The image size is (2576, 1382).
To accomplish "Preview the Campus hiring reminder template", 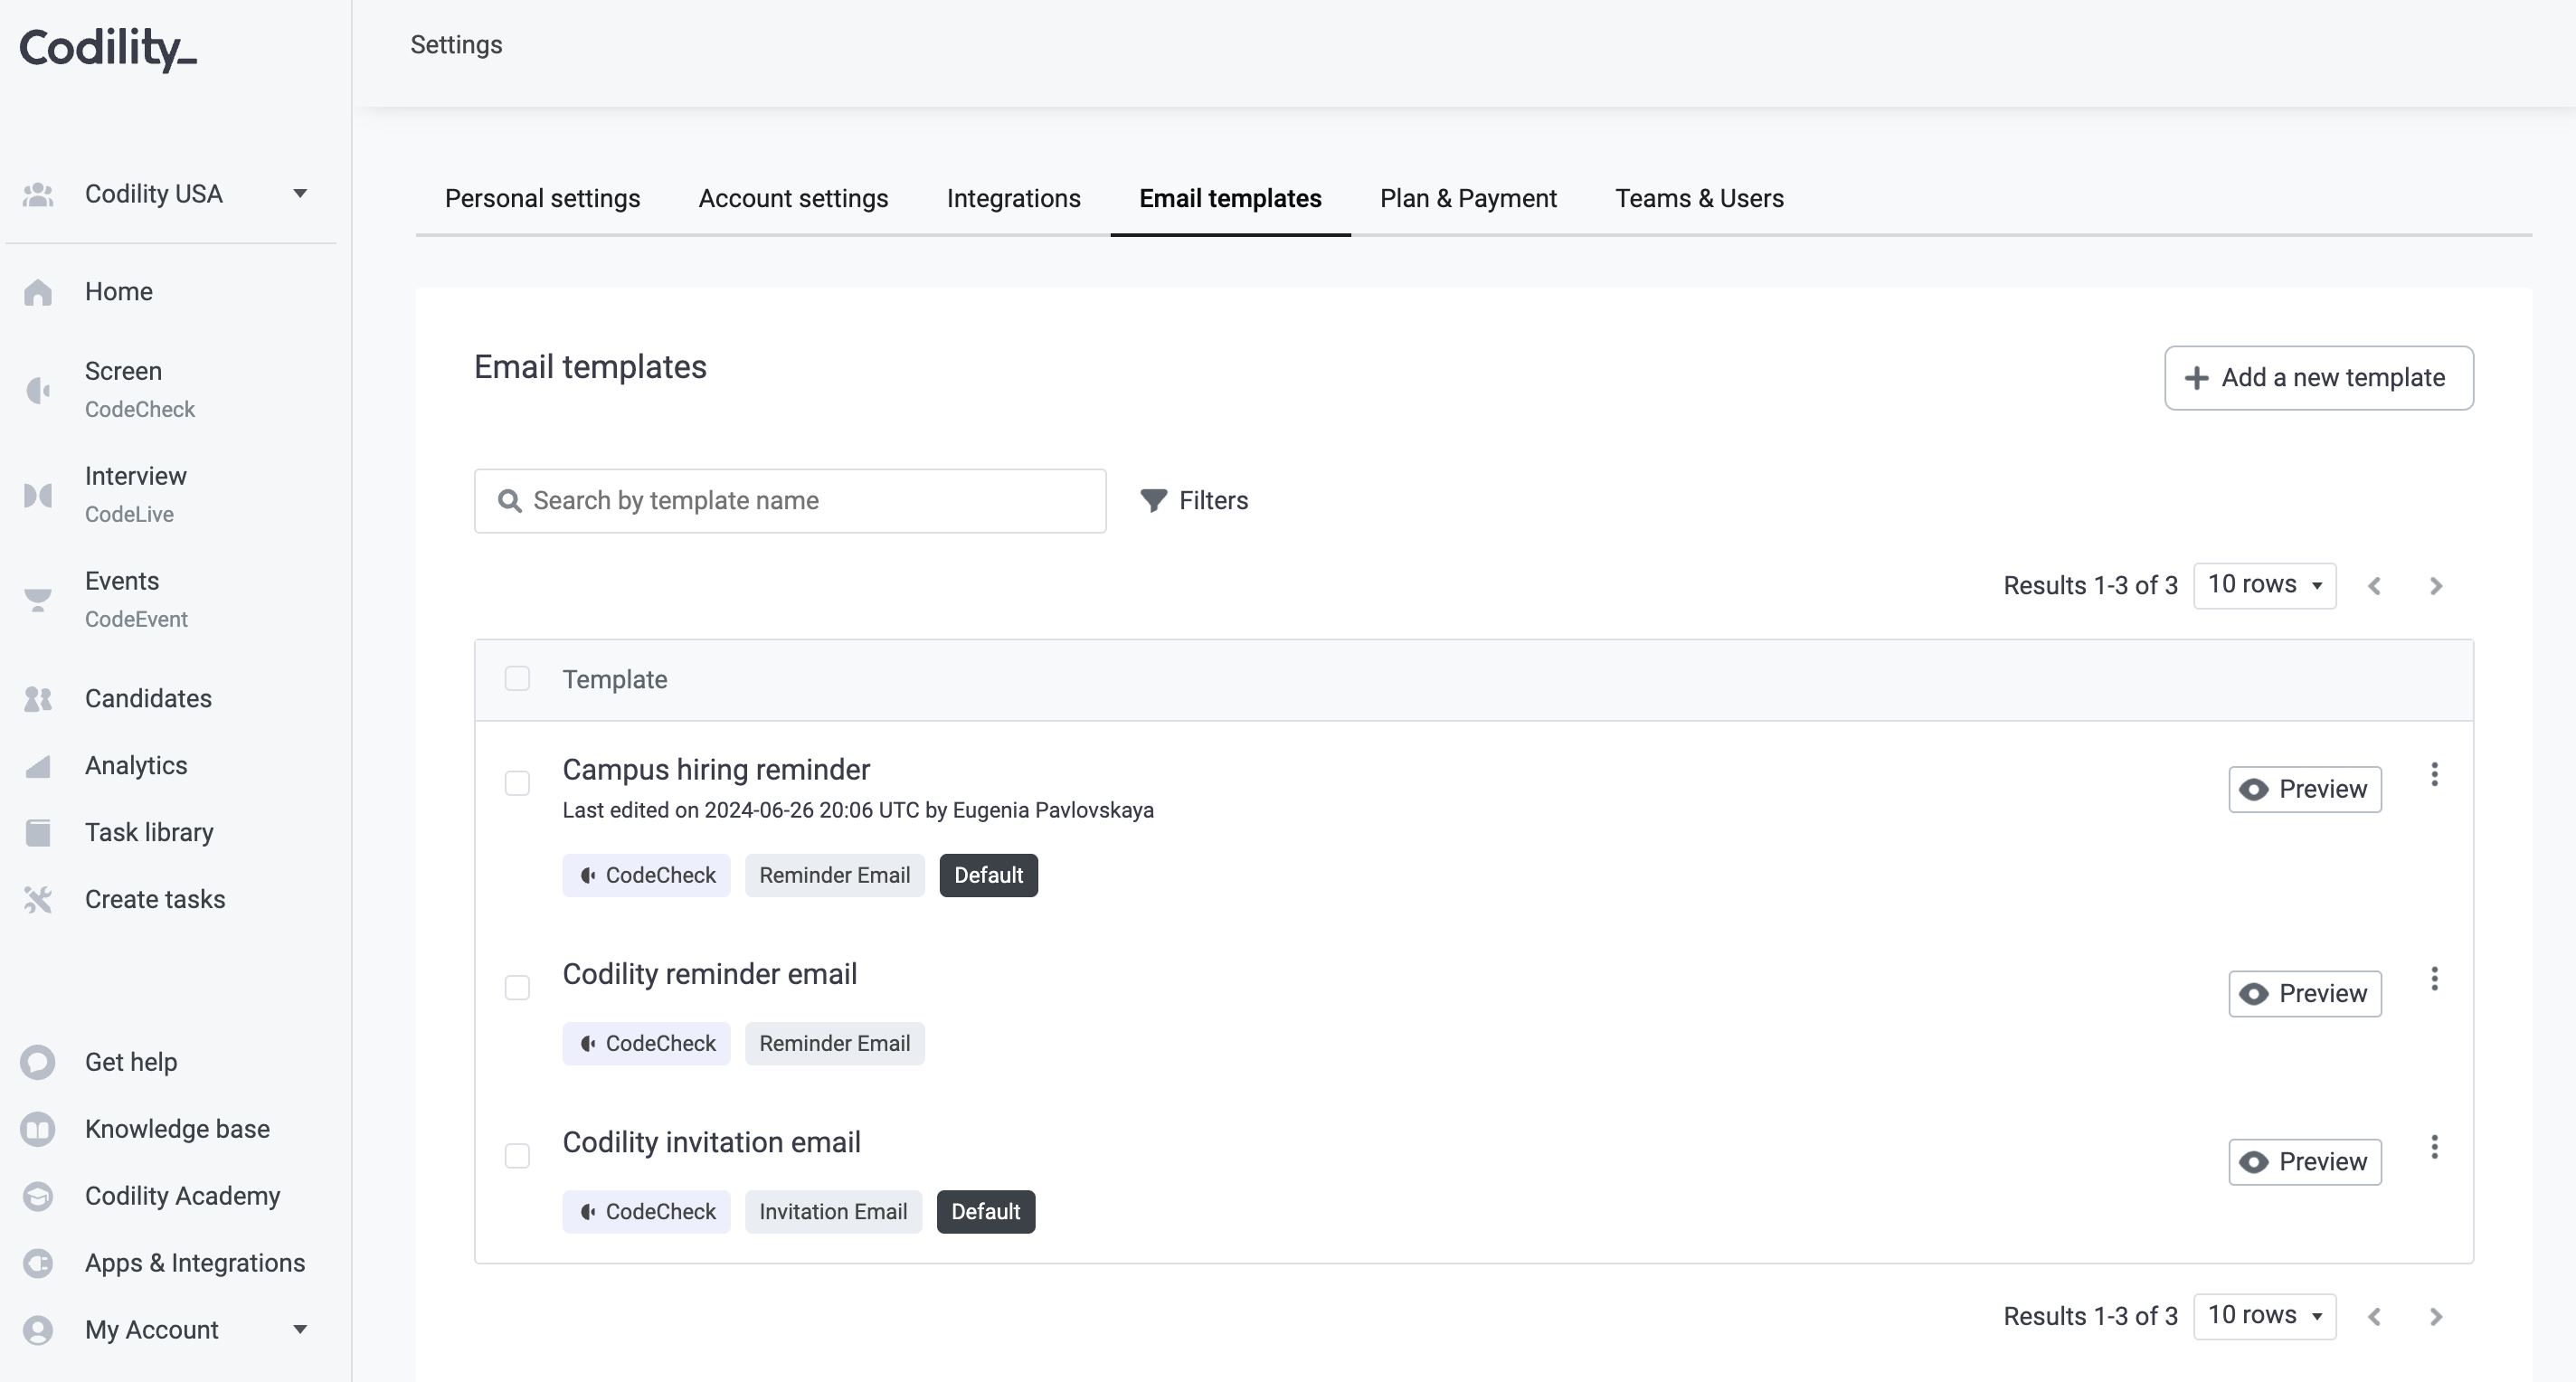I will click(2305, 790).
